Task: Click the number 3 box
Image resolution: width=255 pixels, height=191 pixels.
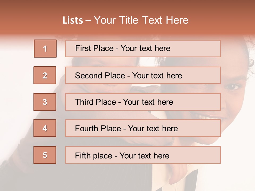Action: 45,102
